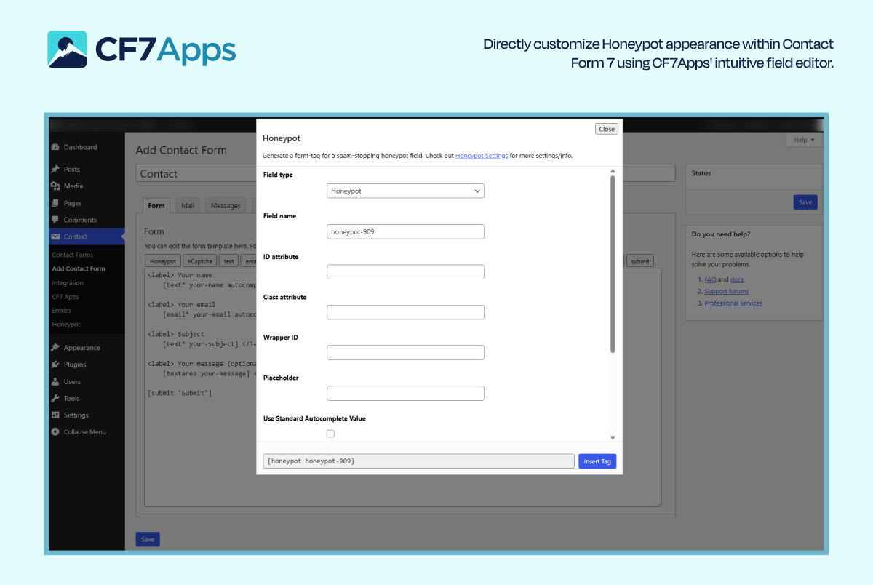Expand the Help dropdown button
Screen dimensions: 873x585
804,140
